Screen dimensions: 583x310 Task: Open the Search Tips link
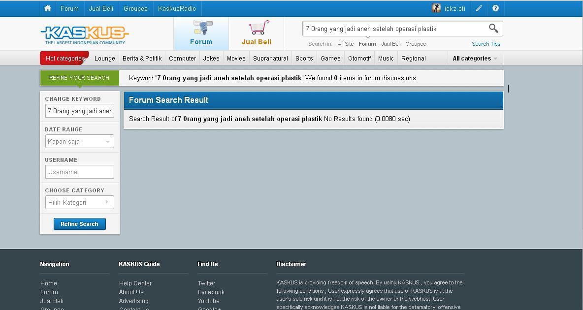(486, 44)
